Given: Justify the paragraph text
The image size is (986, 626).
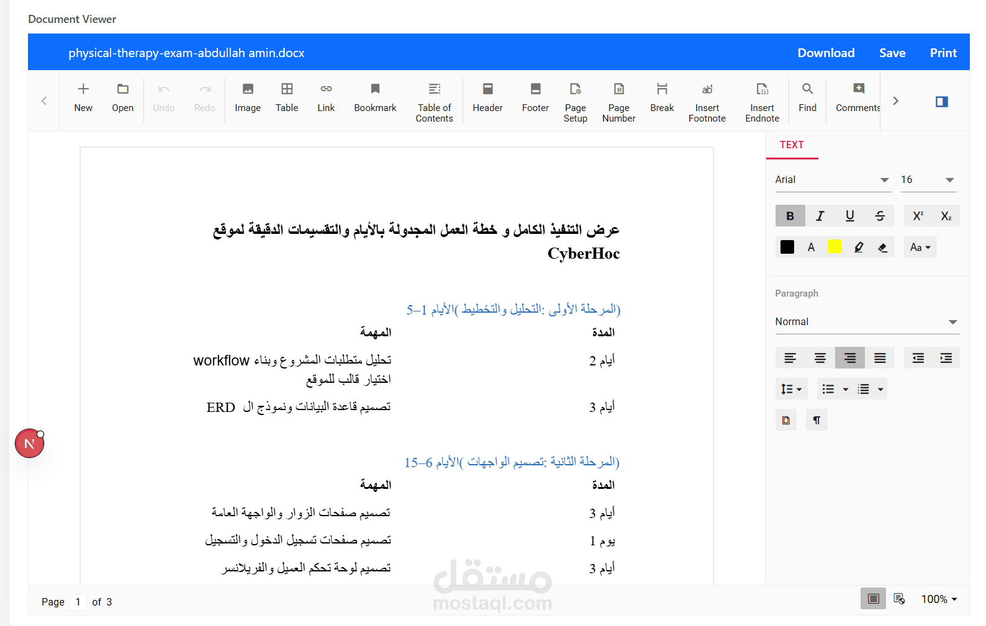Looking at the screenshot, I should point(880,358).
